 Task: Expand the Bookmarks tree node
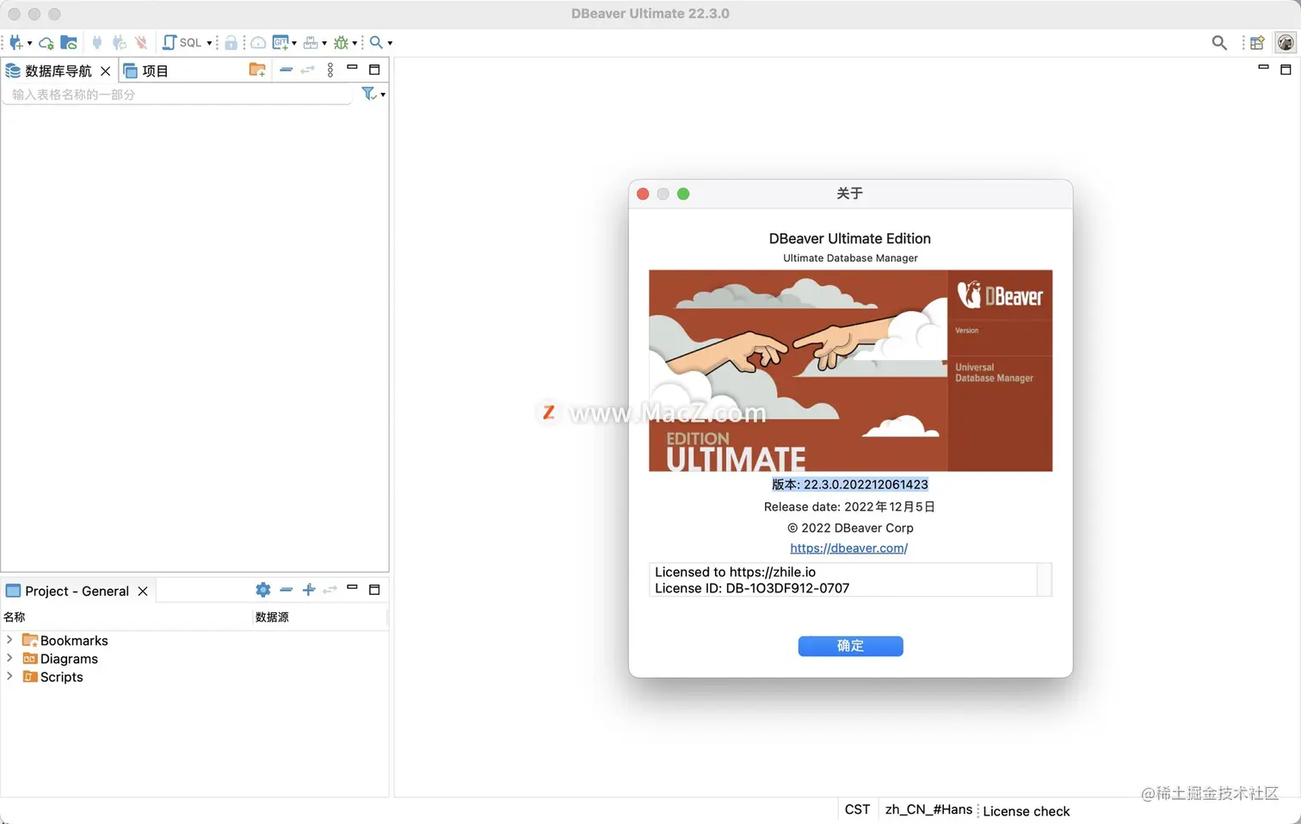(x=9, y=640)
